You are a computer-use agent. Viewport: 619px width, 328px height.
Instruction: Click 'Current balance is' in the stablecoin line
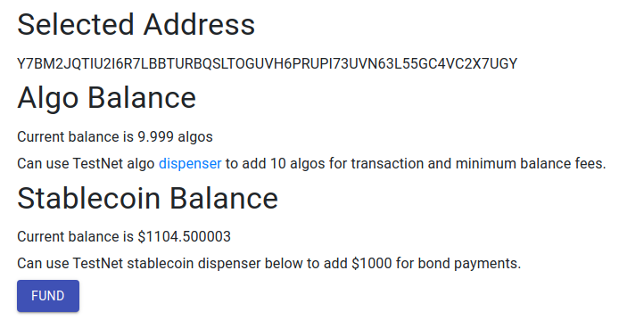click(76, 237)
